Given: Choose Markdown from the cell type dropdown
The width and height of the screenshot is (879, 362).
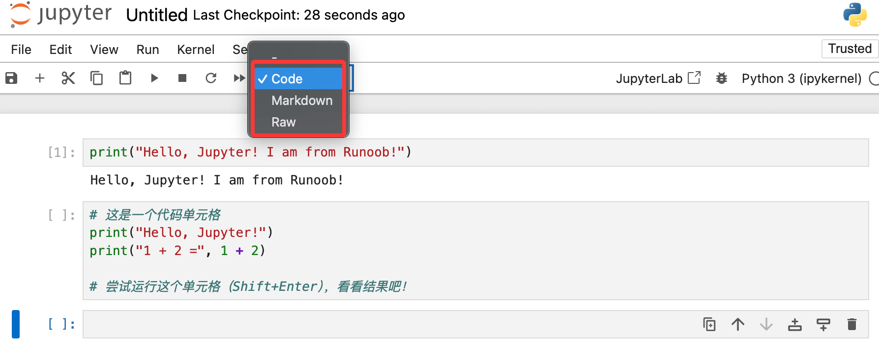Looking at the screenshot, I should [x=302, y=101].
